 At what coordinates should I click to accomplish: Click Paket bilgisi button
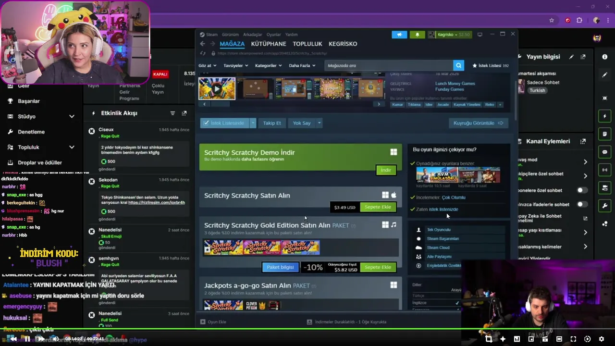pos(280,267)
